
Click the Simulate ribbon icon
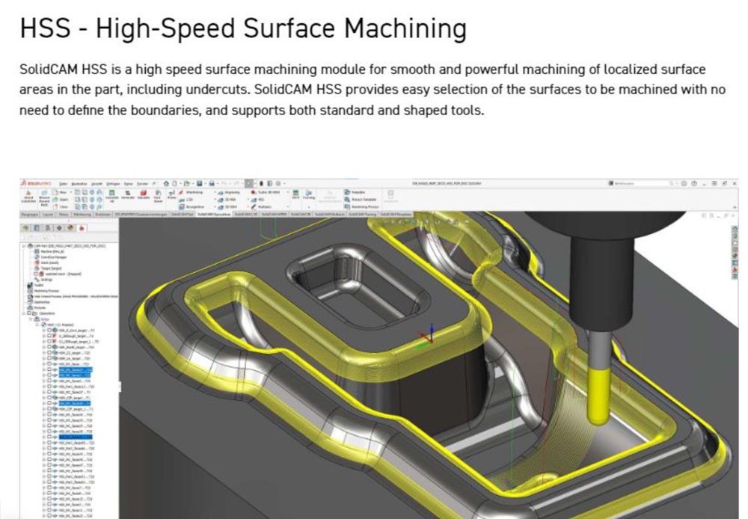click(128, 194)
